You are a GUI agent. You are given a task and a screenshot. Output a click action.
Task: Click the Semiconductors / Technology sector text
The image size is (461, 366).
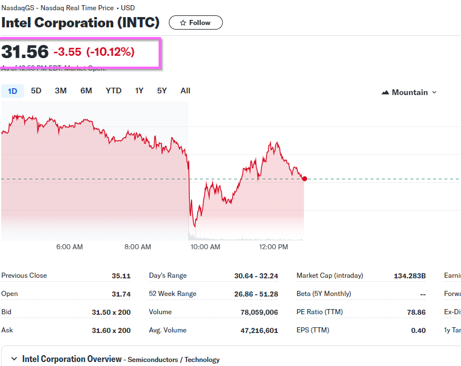(173, 360)
